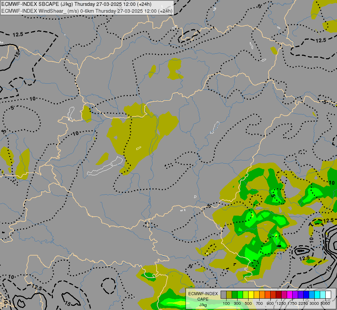Click the pure blue swatch right of the 2250 tick
The width and height of the screenshot is (337, 310).
(x=306, y=294)
